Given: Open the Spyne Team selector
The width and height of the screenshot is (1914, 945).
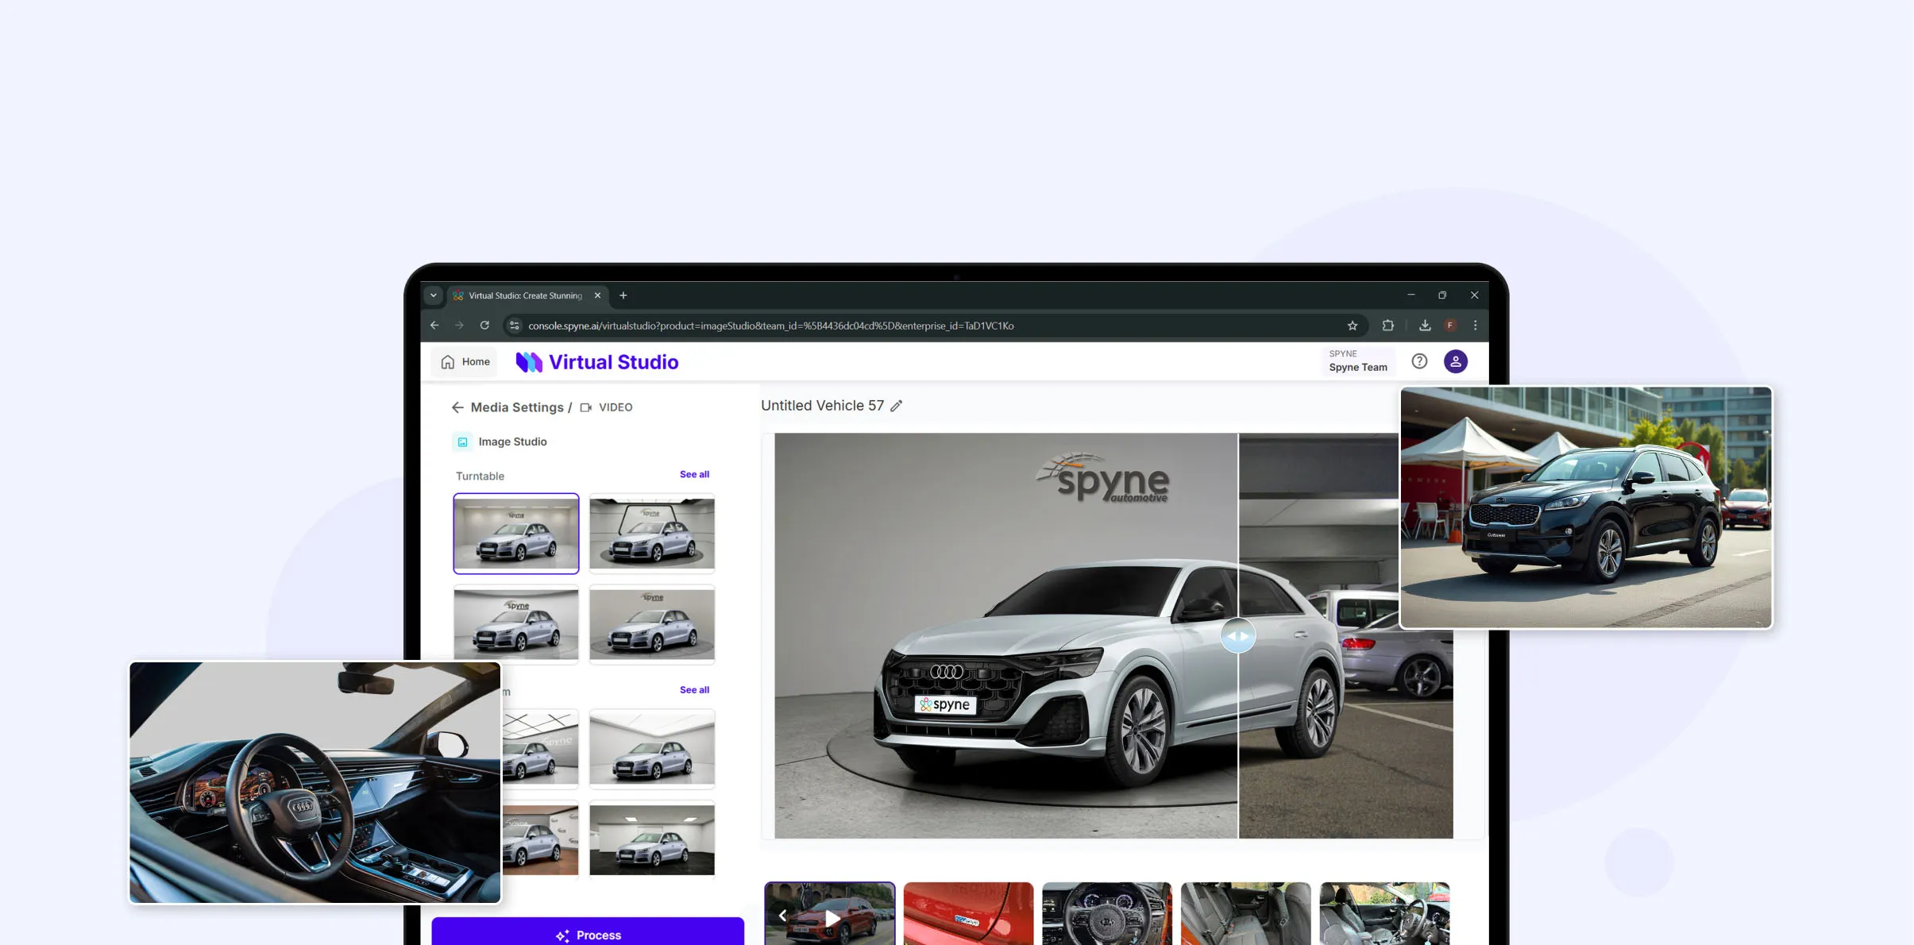Looking at the screenshot, I should pyautogui.click(x=1357, y=361).
